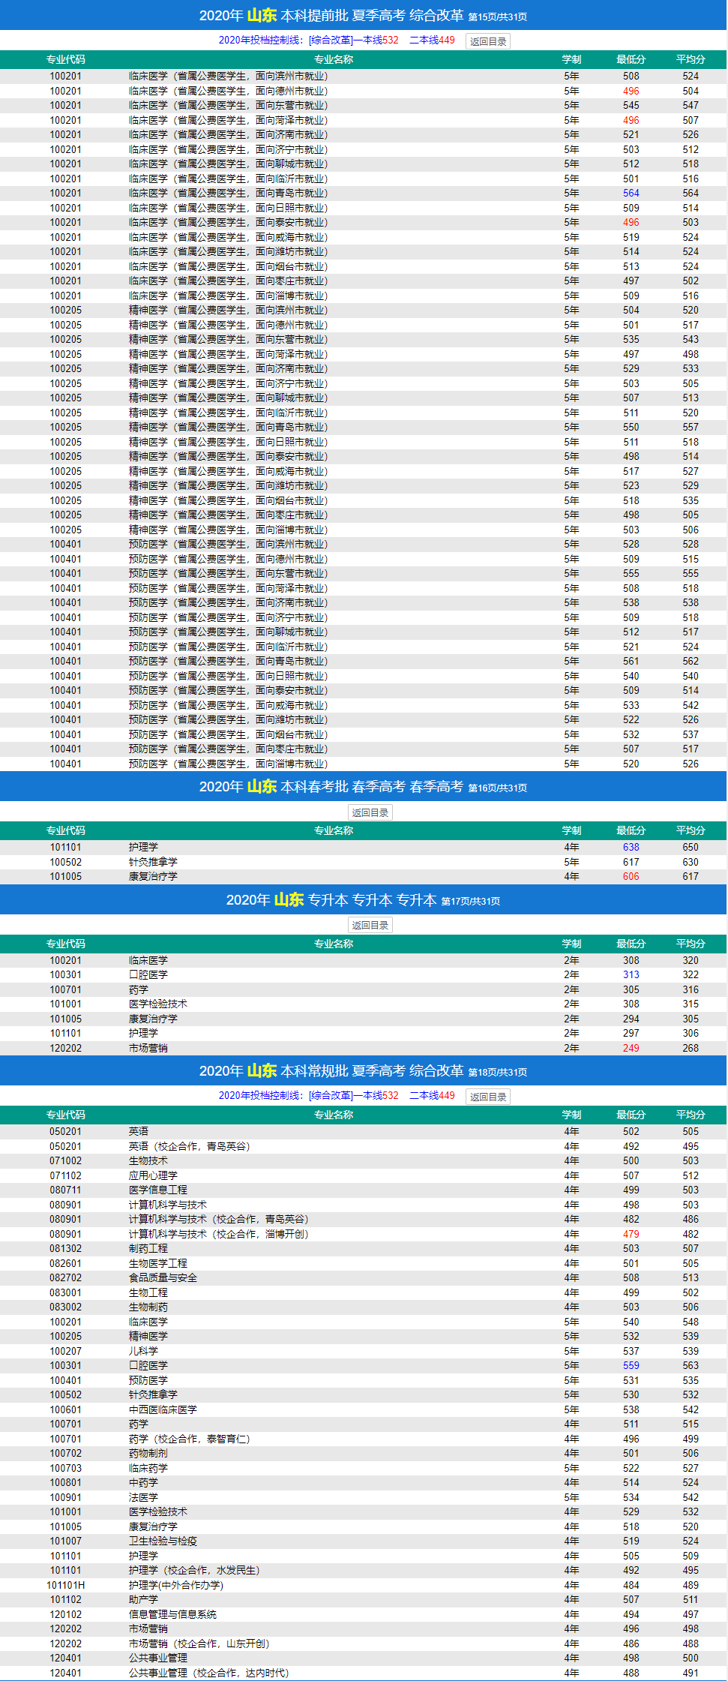The width and height of the screenshot is (728, 1681).
Task: Click the 本科春考批 第16页 section title
Action: point(364,786)
